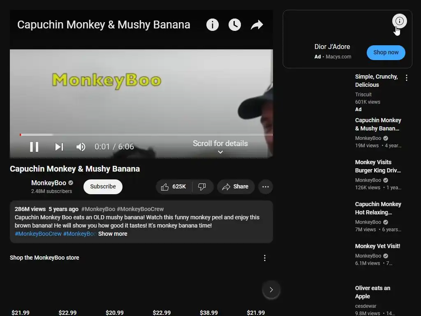
Task: Open Capuchin Monkey Hot Relaxing video
Action: tap(378, 208)
